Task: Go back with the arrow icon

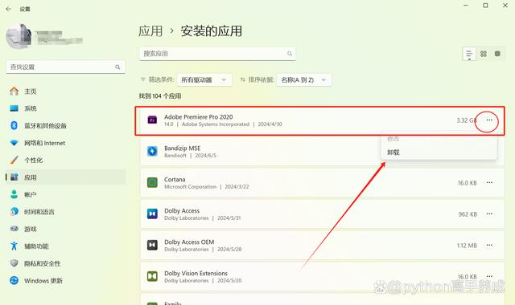Action: [9, 9]
